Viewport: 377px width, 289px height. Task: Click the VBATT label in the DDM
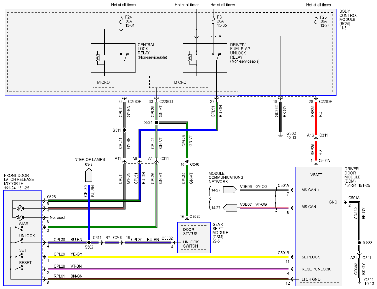[x=316, y=175]
